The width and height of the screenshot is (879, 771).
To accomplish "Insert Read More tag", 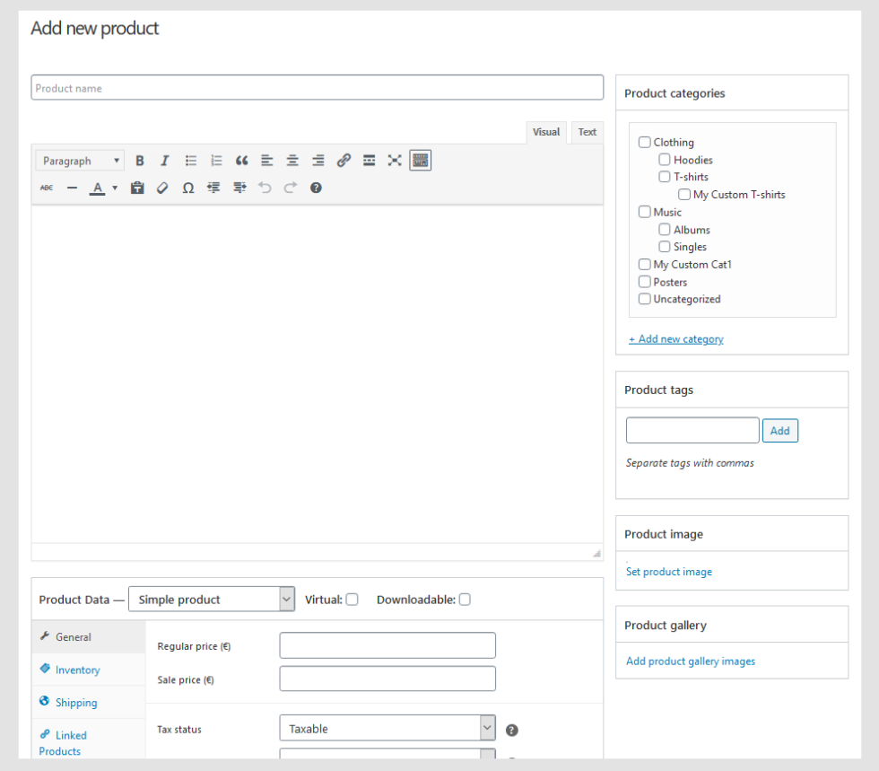I will 369,161.
